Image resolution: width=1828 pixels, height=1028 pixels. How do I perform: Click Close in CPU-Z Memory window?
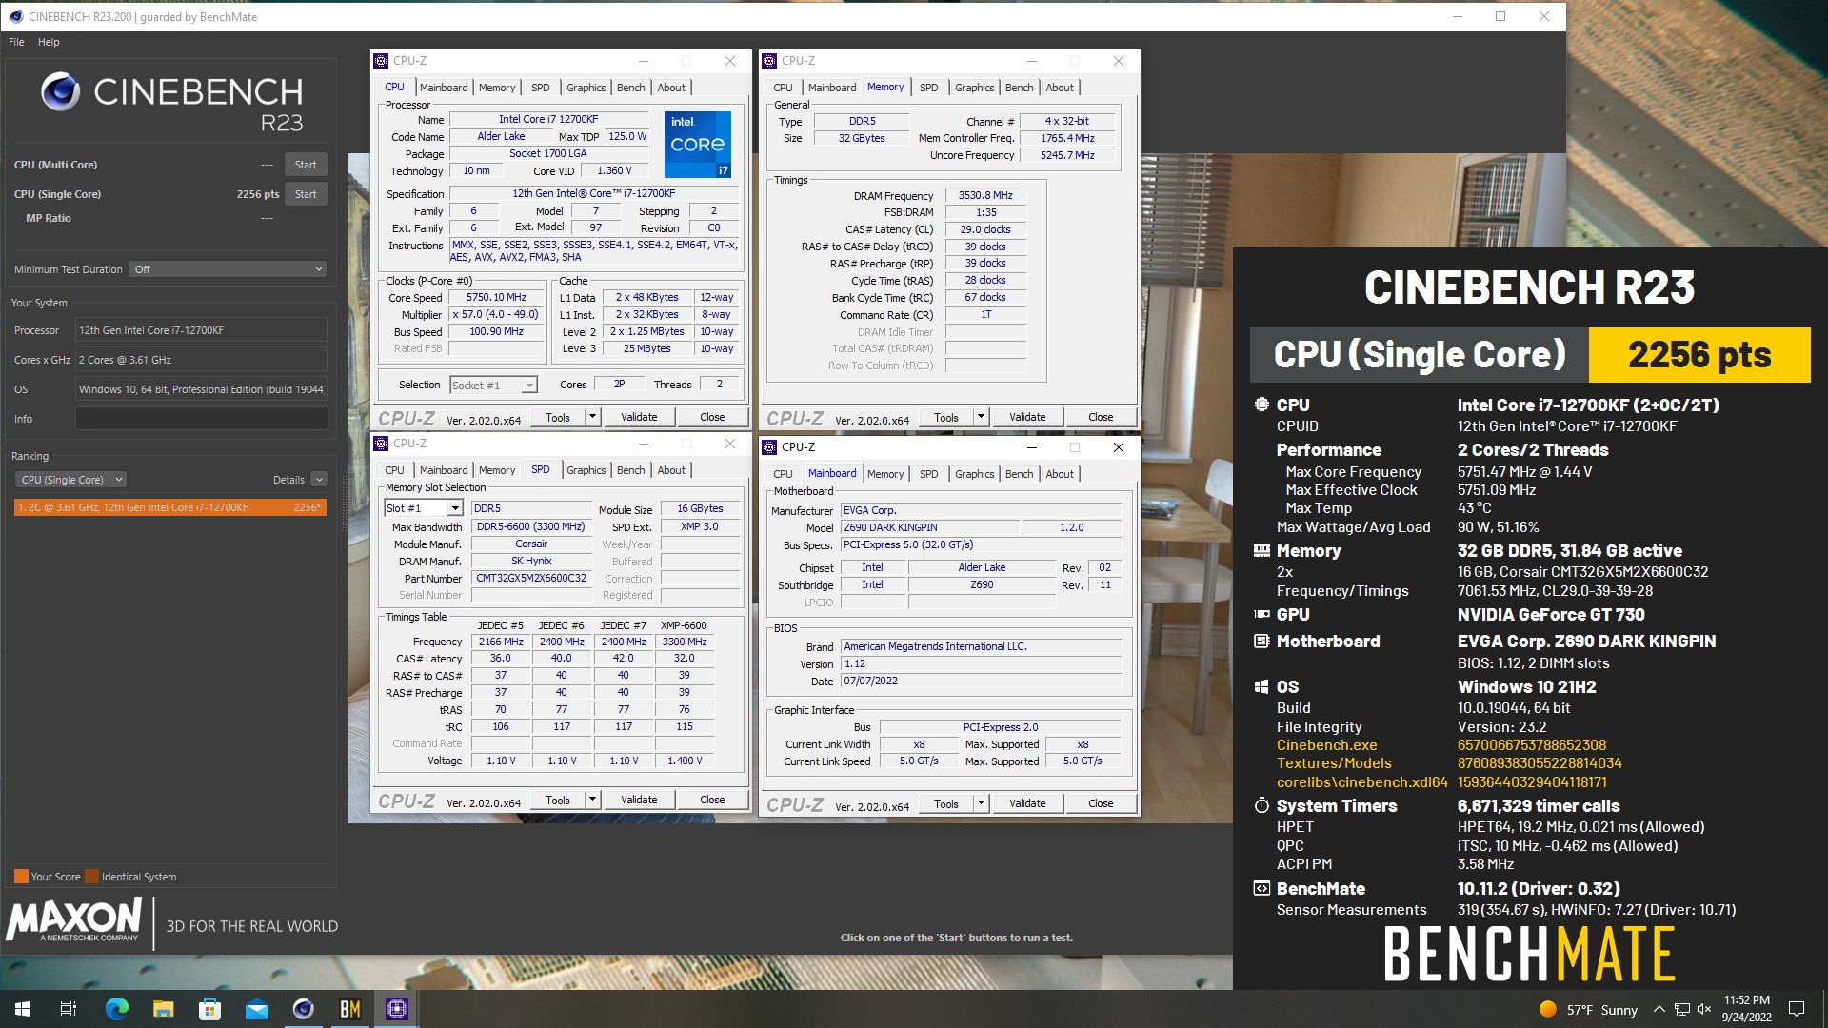1101,417
